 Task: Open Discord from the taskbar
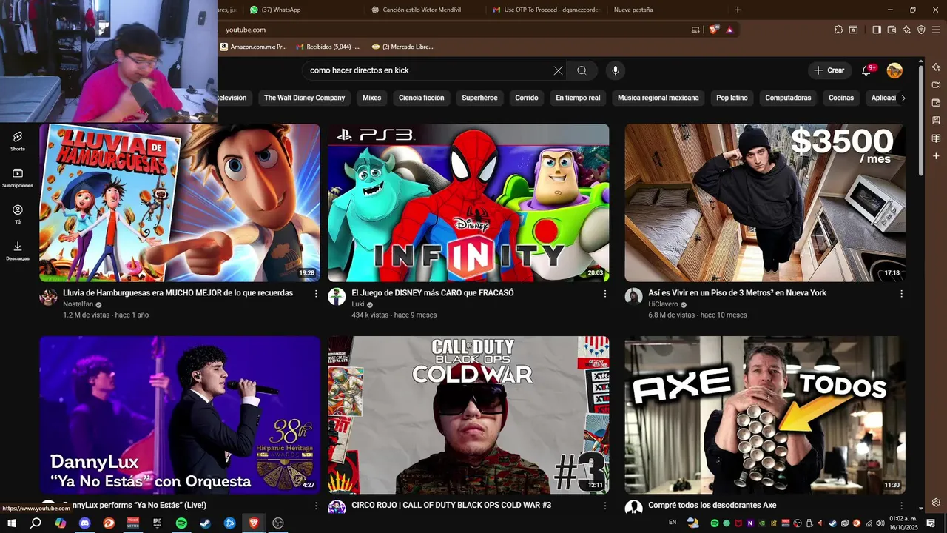[x=84, y=523]
